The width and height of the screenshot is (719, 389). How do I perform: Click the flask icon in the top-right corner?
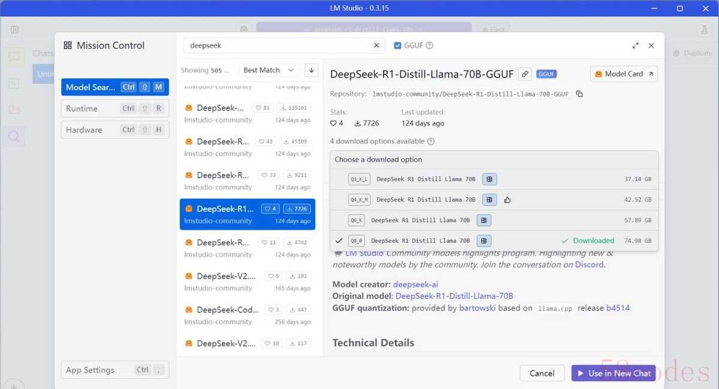pos(704,29)
